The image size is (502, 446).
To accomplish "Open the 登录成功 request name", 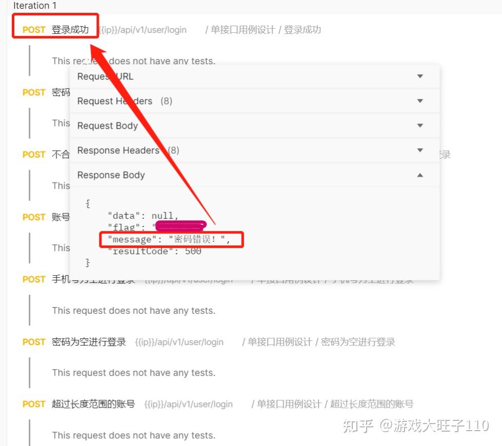I will [x=70, y=29].
